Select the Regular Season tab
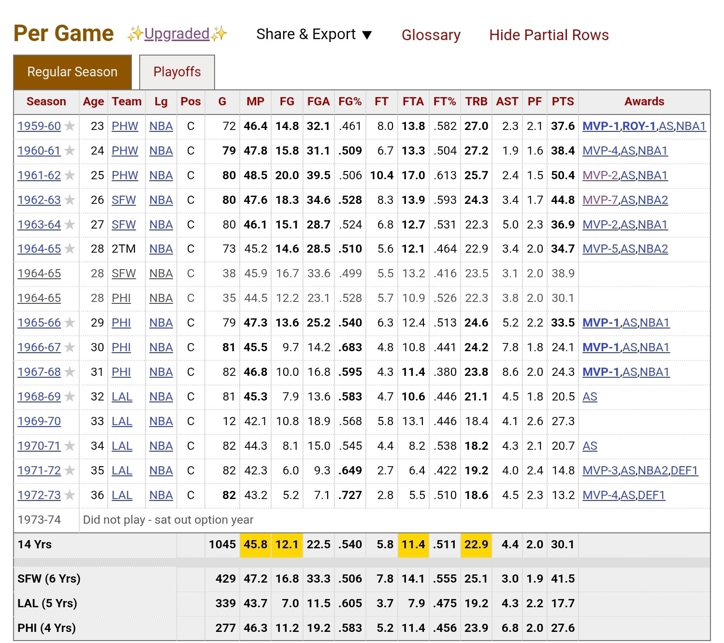 click(x=72, y=72)
